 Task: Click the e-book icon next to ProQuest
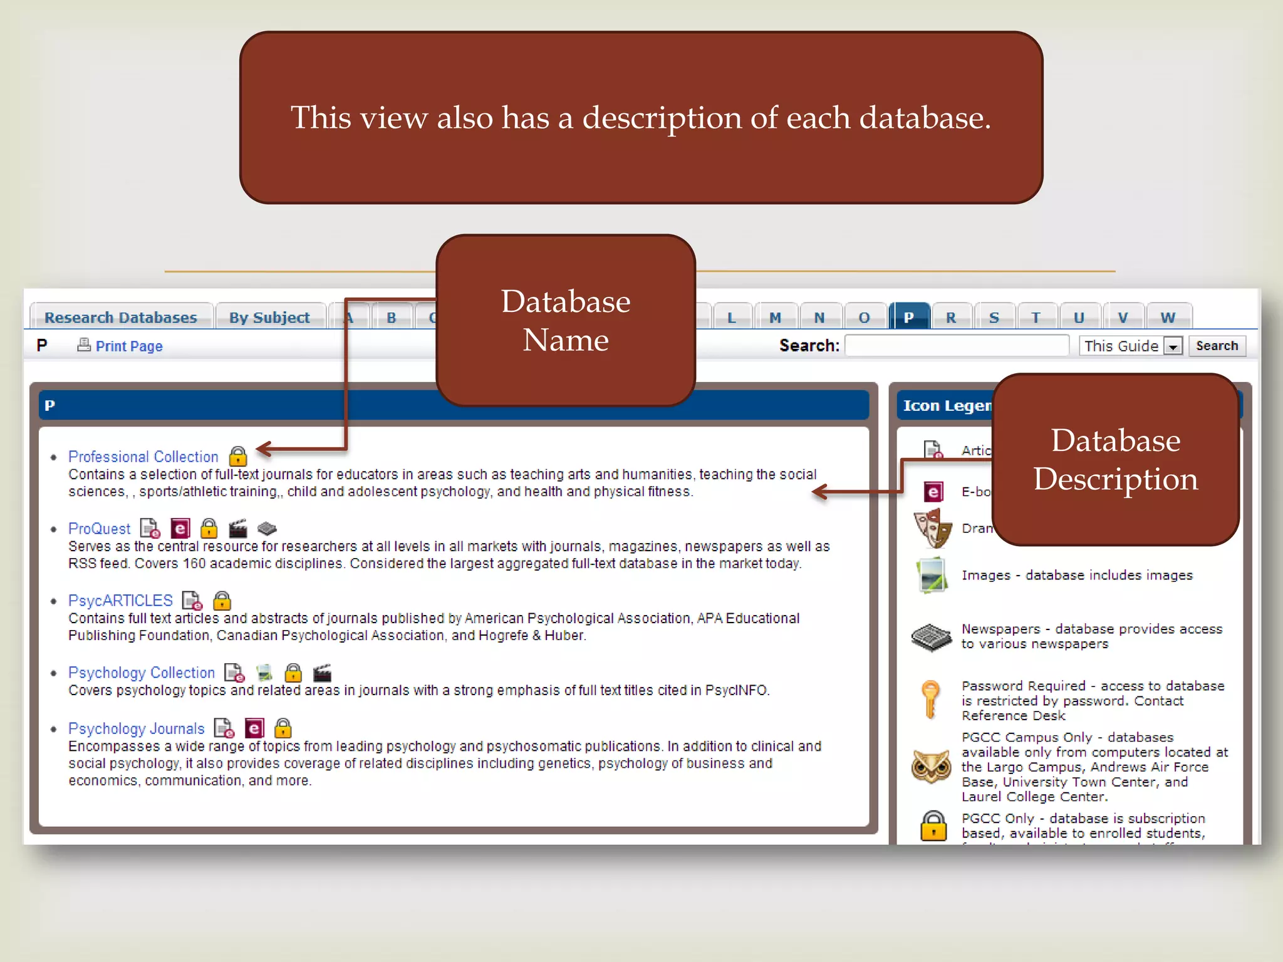(180, 529)
